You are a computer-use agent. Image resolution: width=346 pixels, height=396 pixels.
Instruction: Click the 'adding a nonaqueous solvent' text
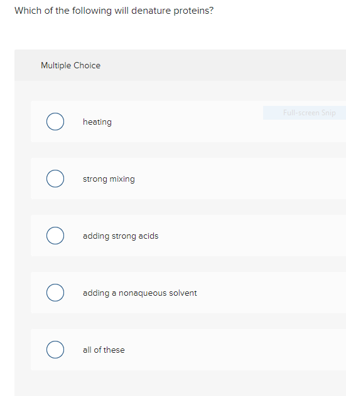(x=139, y=293)
